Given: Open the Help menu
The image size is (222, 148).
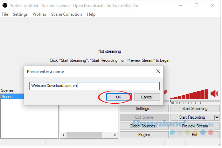Looking at the screenshot, I should [91, 14].
